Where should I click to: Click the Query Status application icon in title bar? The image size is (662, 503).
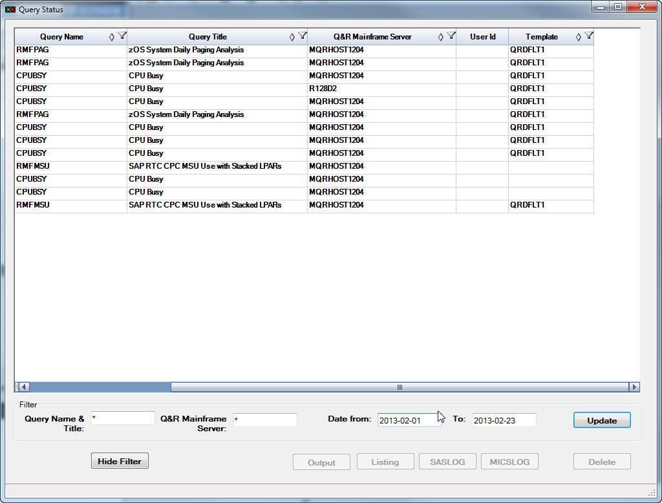tap(10, 9)
